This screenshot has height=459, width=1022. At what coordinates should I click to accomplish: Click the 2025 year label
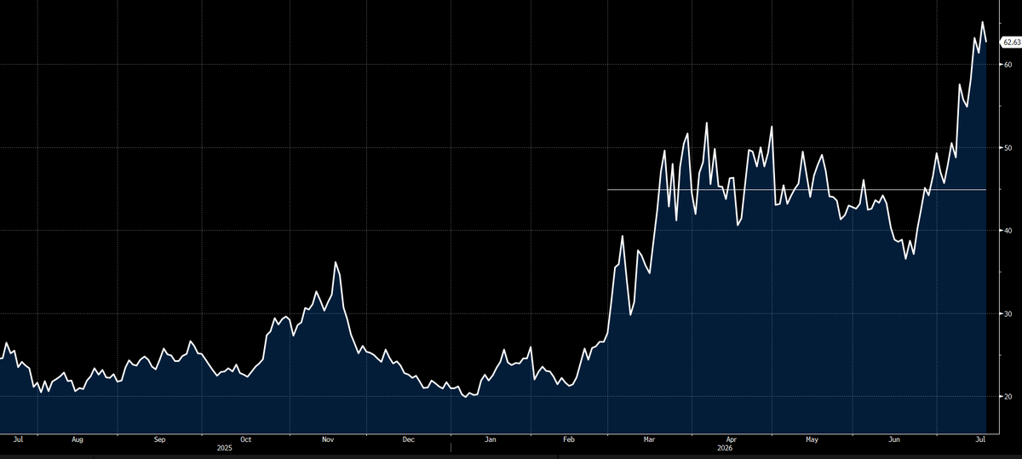tap(225, 447)
